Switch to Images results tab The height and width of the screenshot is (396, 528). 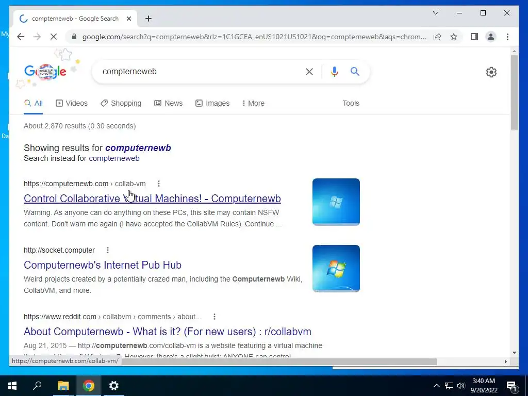(212, 103)
